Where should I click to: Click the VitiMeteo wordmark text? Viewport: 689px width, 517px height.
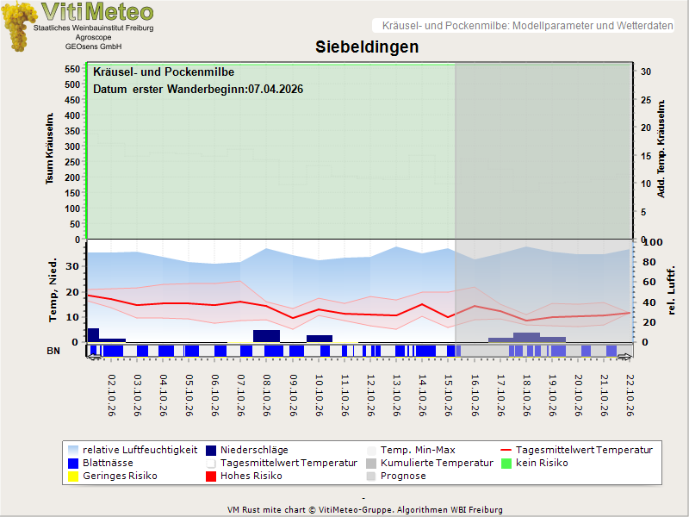[x=97, y=11]
